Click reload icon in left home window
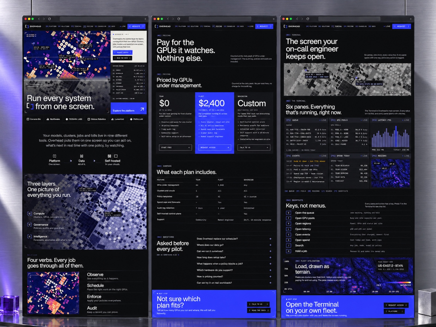436x327 pixels. coord(49,19)
